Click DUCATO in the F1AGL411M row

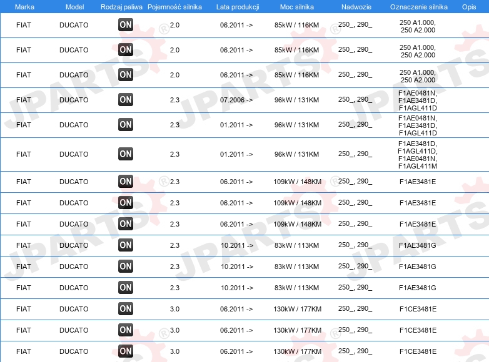click(x=74, y=154)
